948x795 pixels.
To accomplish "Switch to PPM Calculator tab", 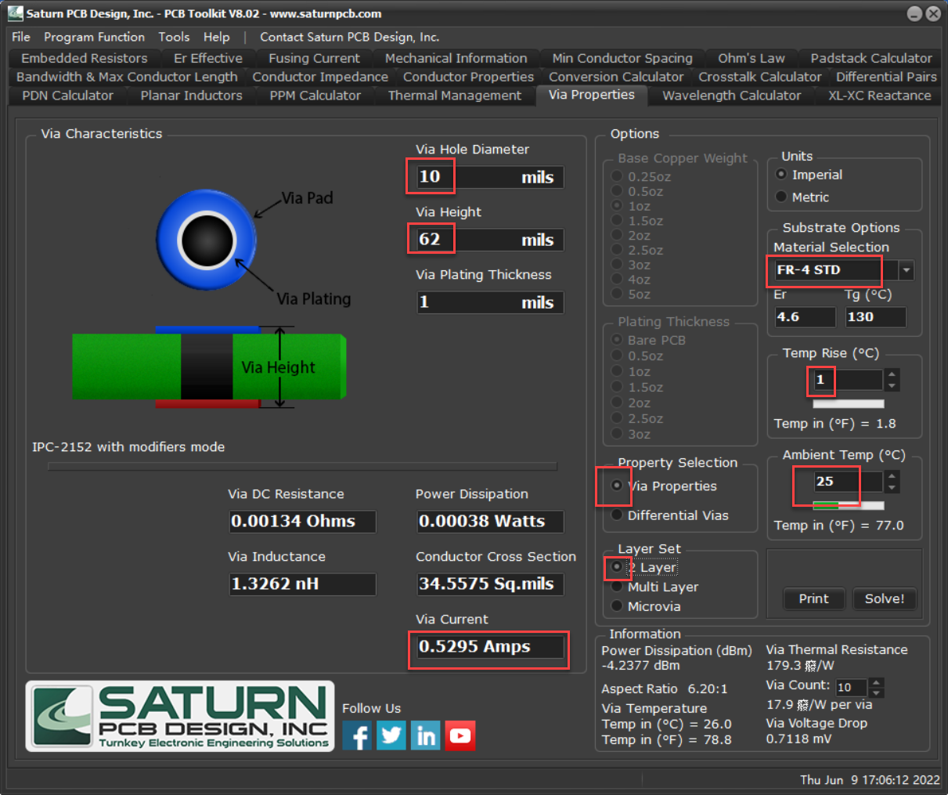I will point(315,96).
